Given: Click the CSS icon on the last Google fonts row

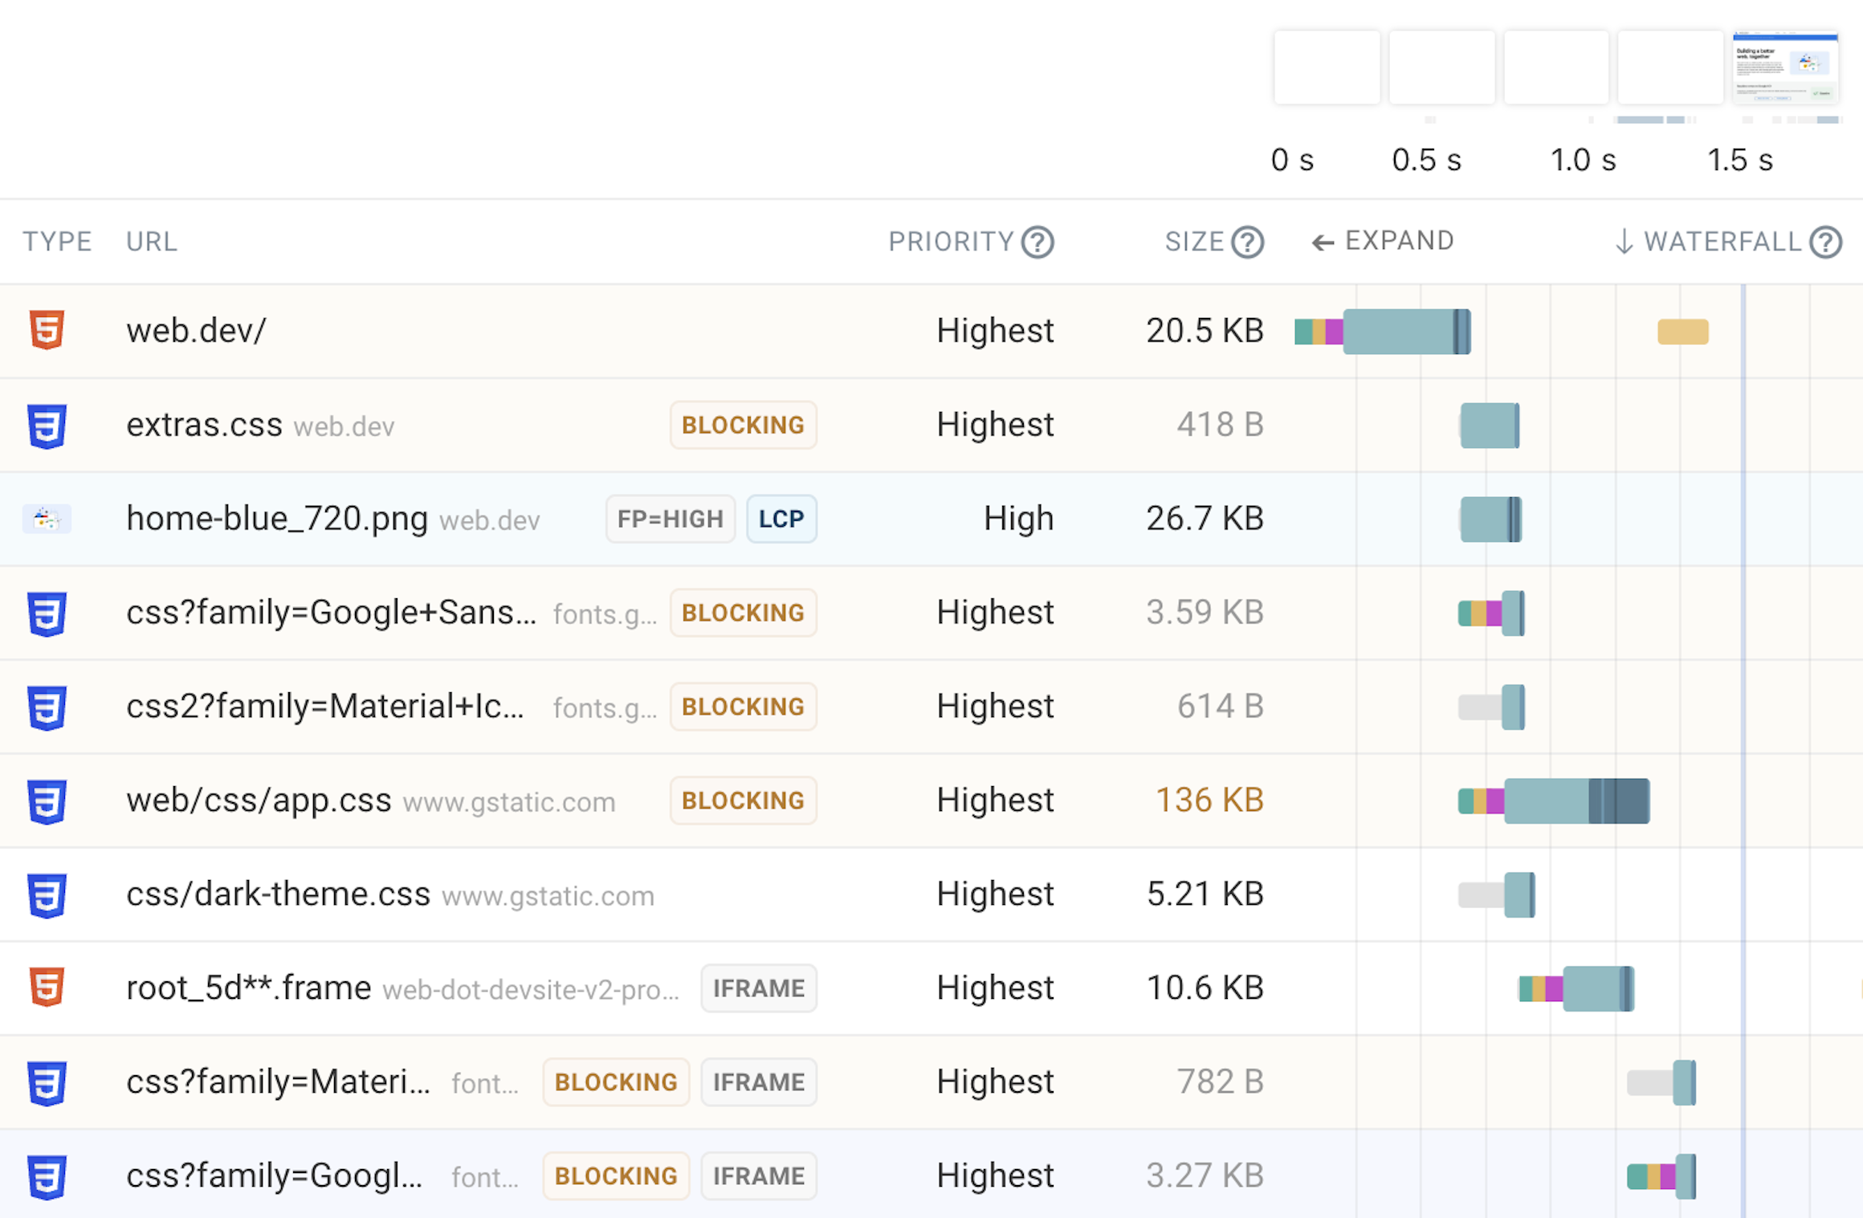Looking at the screenshot, I should coord(46,1175).
